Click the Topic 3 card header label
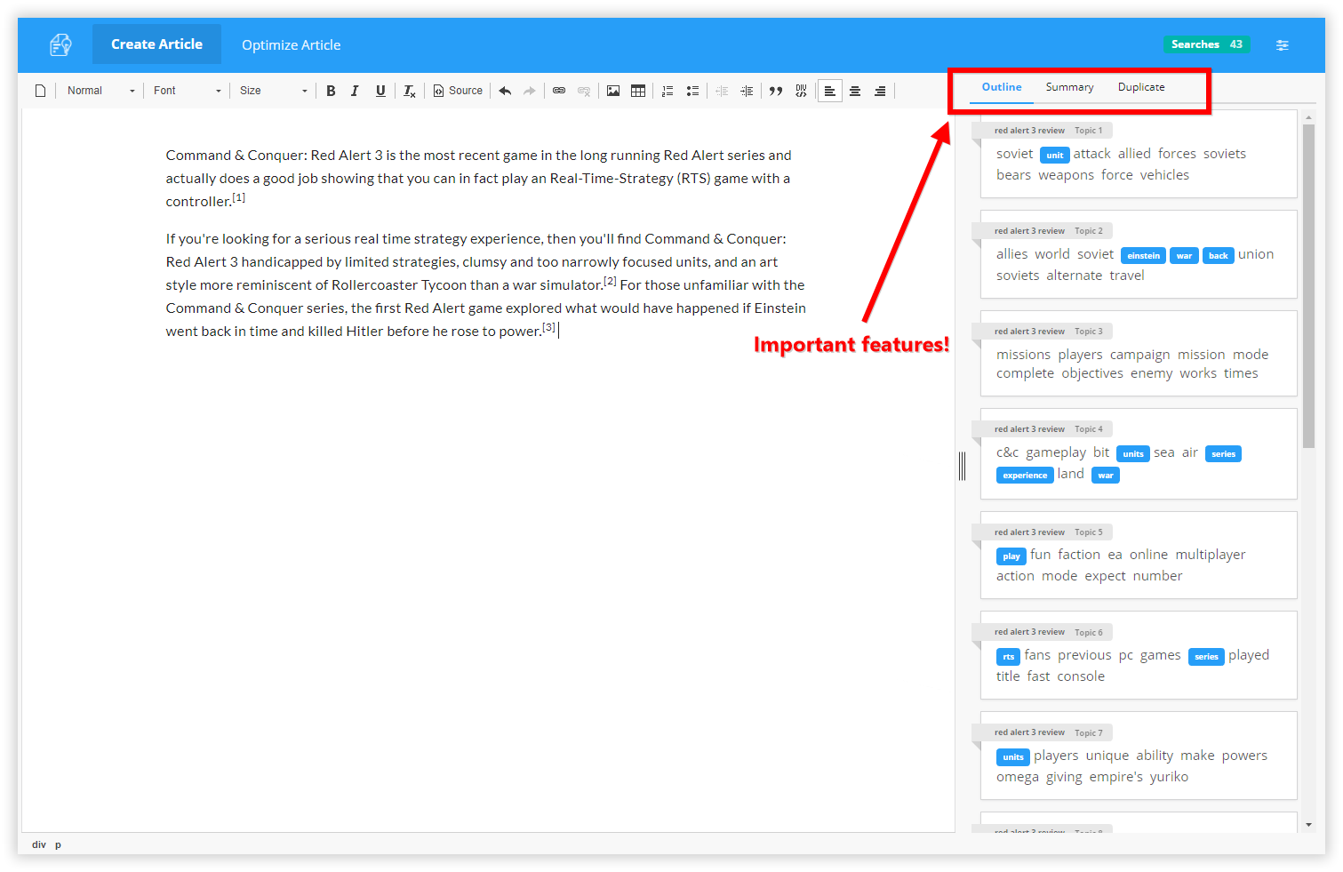The height and width of the screenshot is (872, 1343). tap(1042, 331)
